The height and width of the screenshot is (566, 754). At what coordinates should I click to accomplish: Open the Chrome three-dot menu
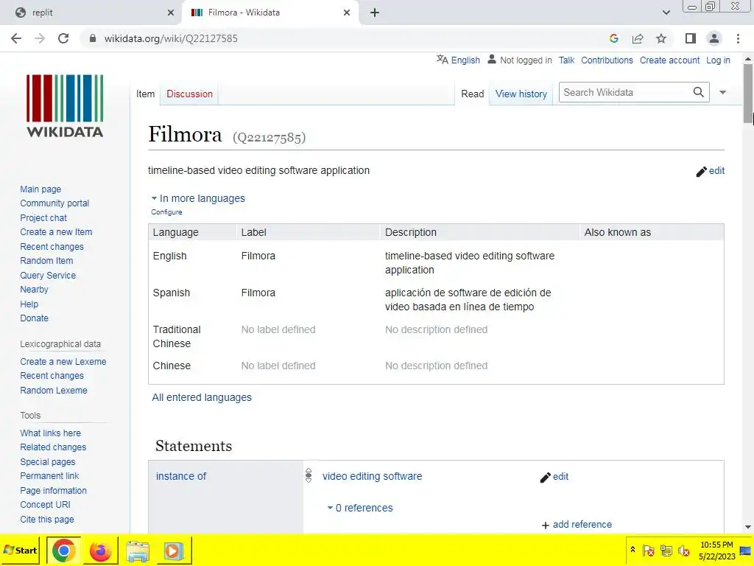738,38
